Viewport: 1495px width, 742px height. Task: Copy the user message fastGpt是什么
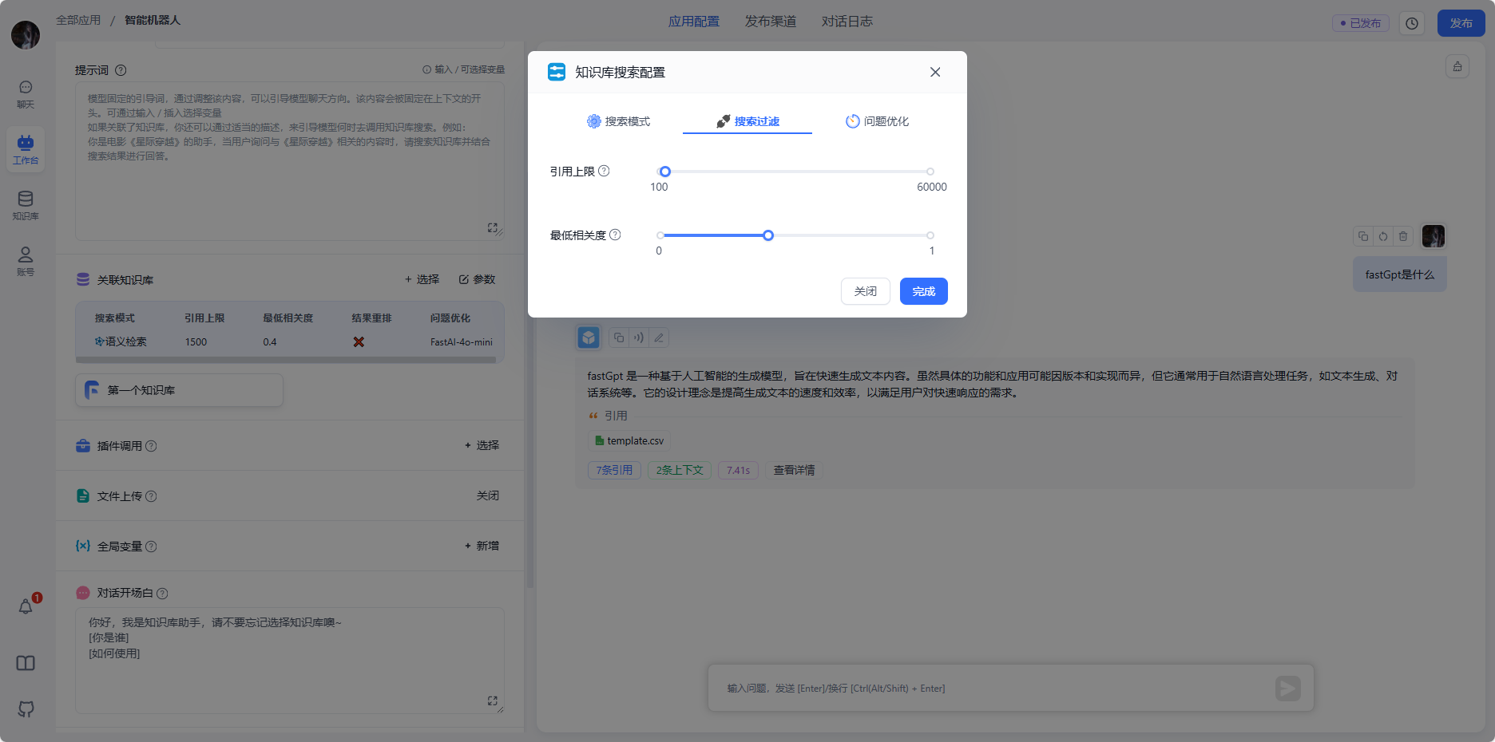pos(1363,236)
